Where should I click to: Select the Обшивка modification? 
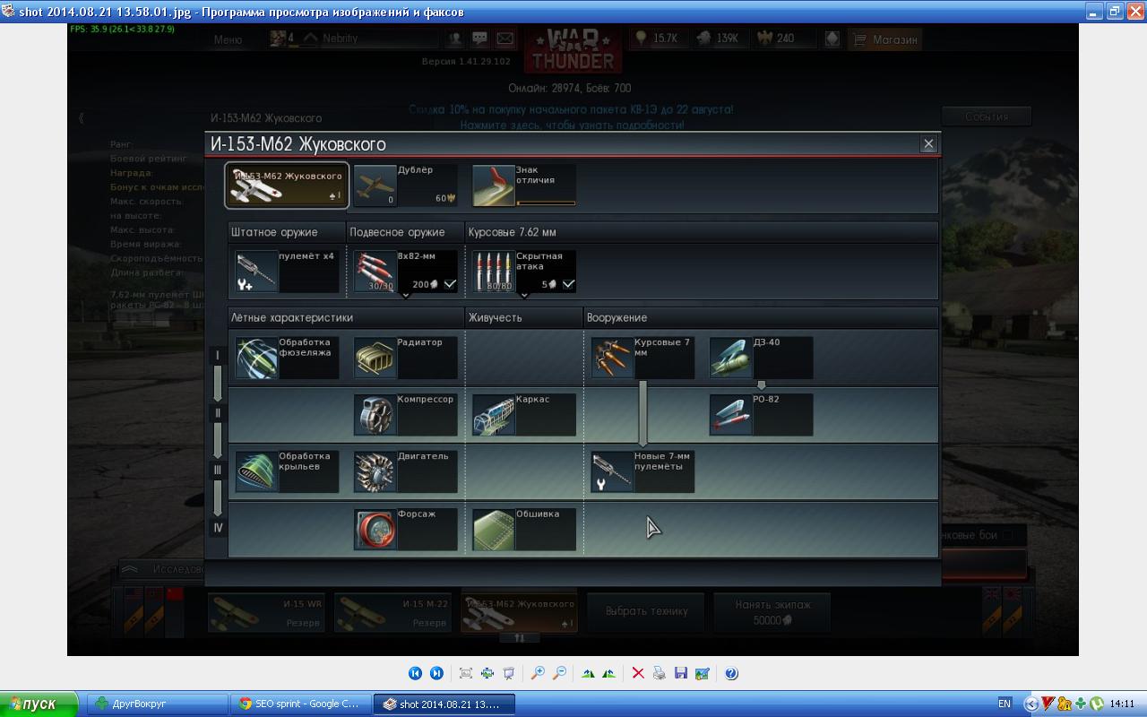[523, 529]
